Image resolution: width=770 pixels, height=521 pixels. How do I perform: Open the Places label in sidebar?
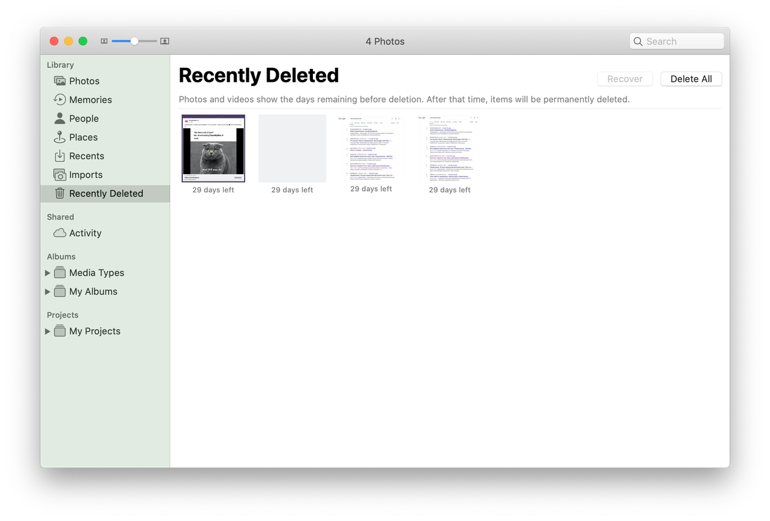[83, 137]
